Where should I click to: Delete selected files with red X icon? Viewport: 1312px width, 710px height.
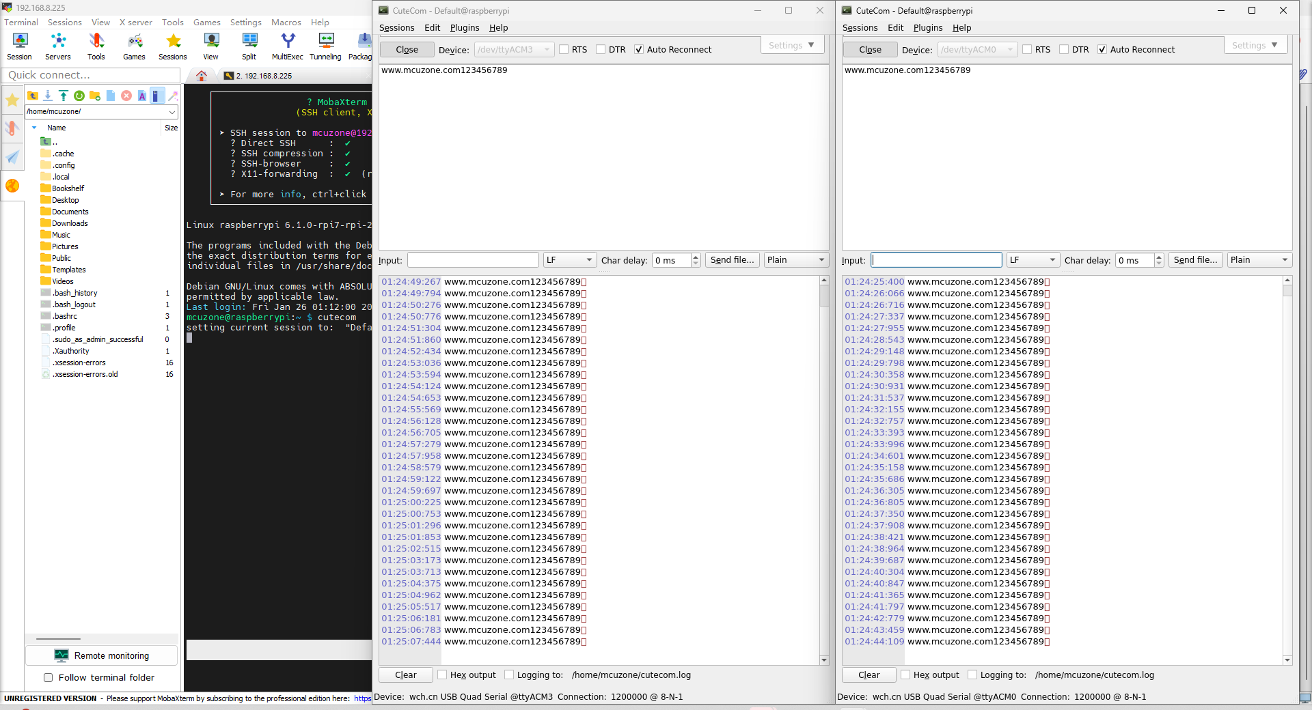pos(126,96)
